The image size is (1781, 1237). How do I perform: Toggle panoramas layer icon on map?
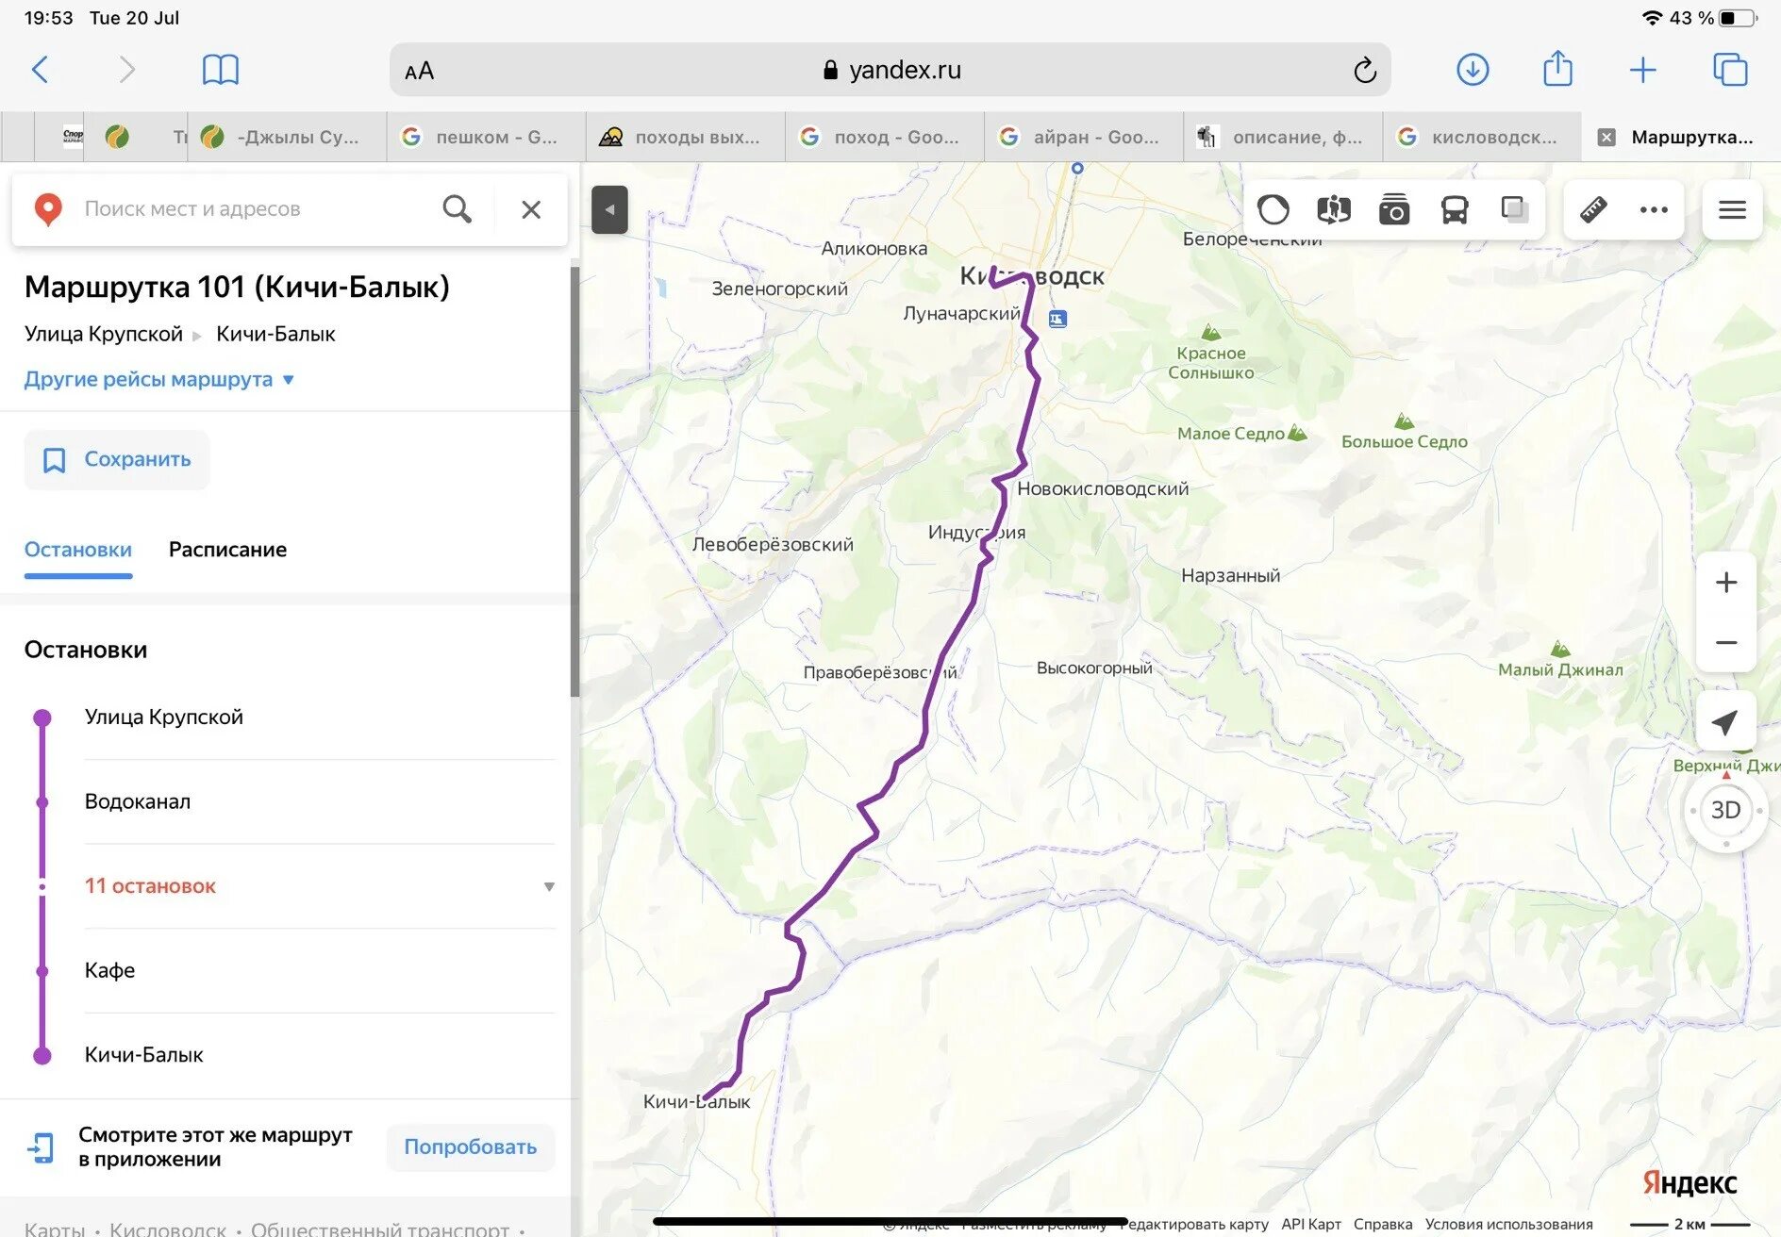tap(1334, 209)
